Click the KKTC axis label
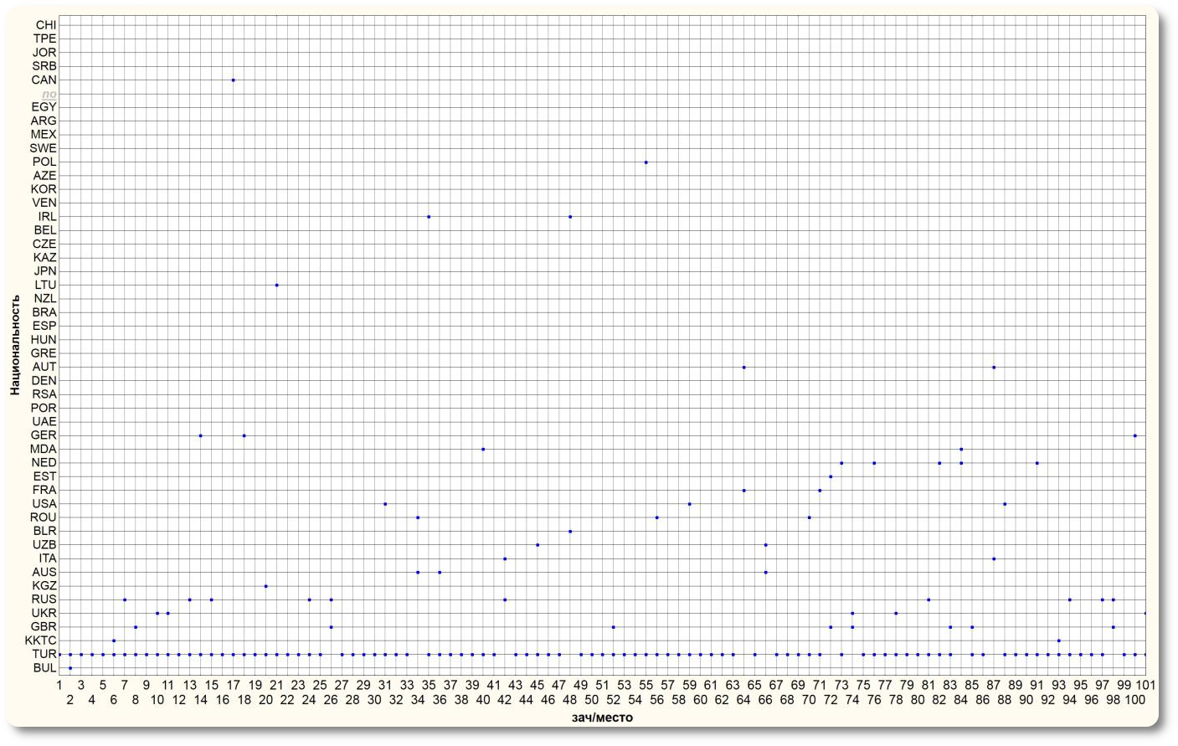The height and width of the screenshot is (746, 1178). coord(41,641)
